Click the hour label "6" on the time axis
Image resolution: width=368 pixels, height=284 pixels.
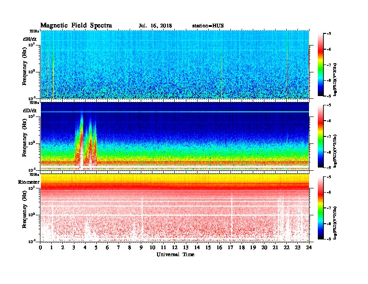pyautogui.click(x=108, y=247)
